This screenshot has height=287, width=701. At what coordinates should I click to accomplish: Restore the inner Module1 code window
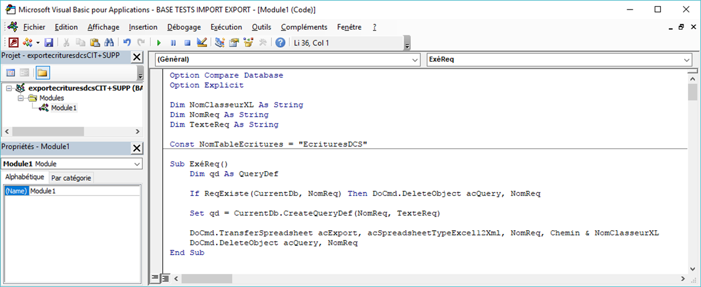click(x=681, y=27)
